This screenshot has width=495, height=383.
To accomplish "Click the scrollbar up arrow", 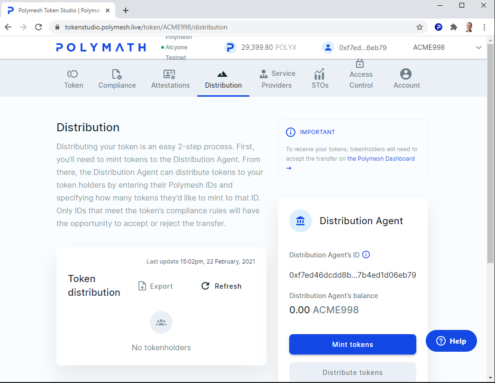I will 490,40.
